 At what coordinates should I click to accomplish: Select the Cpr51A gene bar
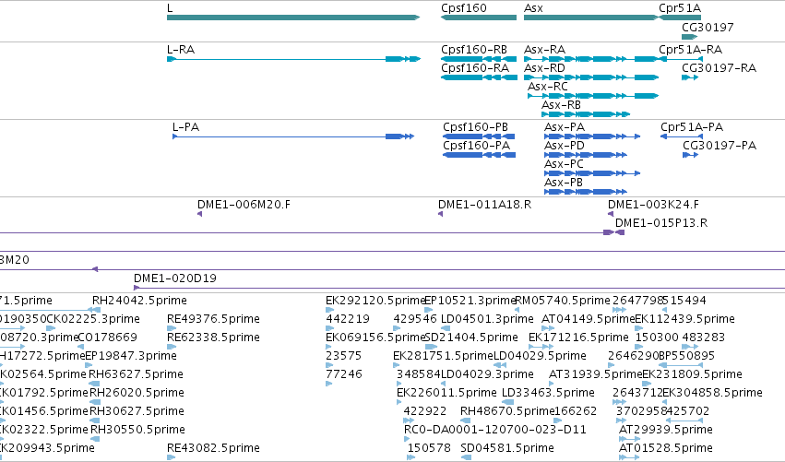[680, 18]
